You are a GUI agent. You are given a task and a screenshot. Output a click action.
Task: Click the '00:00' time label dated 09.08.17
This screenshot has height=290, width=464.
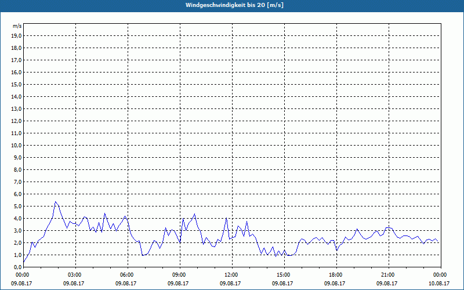[x=21, y=275]
